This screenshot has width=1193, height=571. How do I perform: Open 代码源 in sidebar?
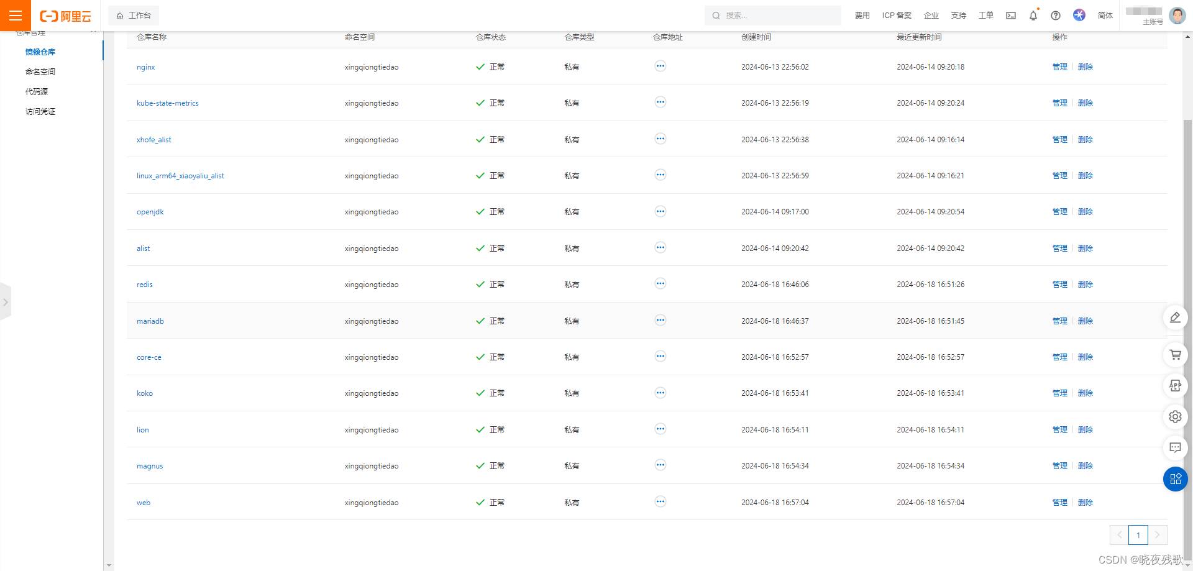[37, 92]
